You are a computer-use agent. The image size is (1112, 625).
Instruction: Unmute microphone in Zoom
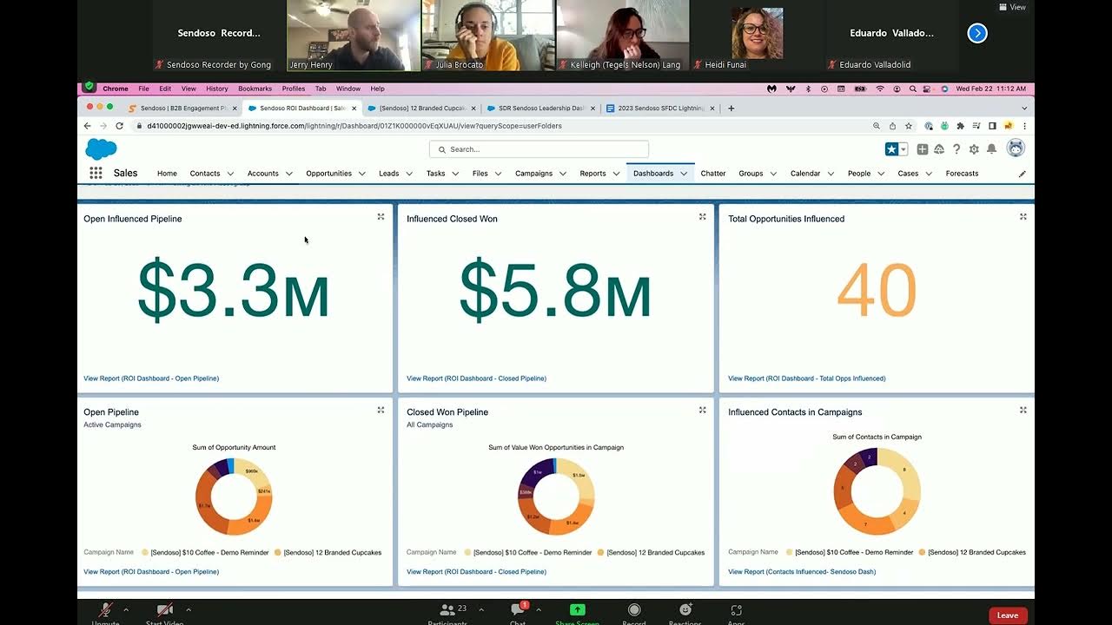click(x=106, y=614)
